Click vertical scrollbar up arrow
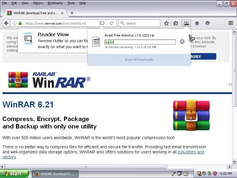The width and height of the screenshot is (237, 178). tap(234, 32)
